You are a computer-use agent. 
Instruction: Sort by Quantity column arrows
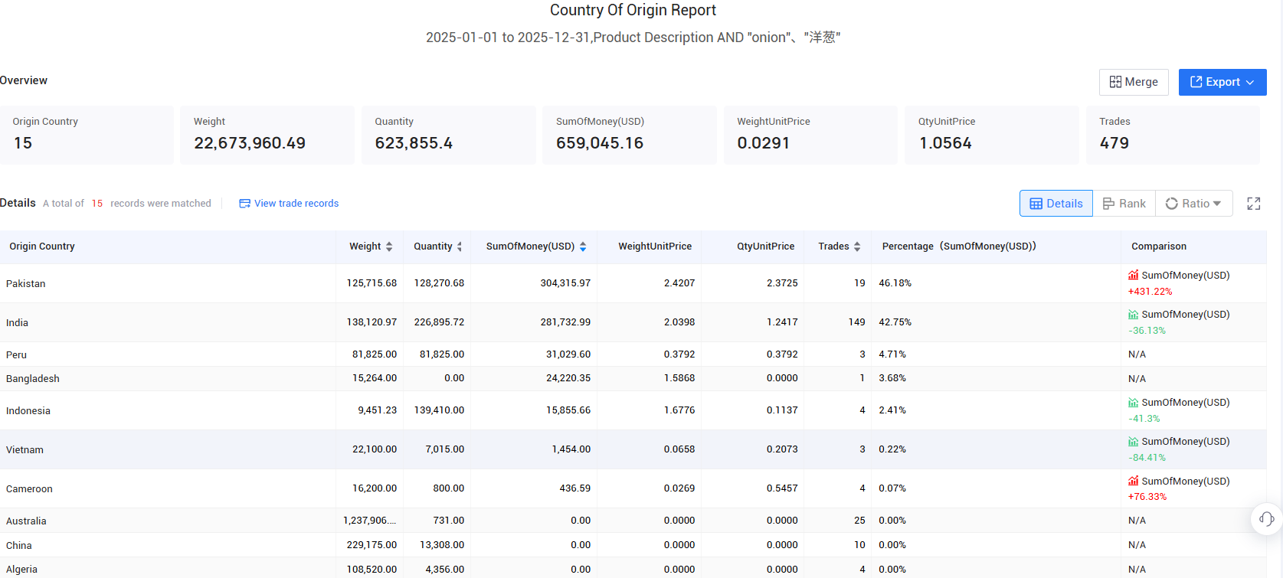pos(460,247)
